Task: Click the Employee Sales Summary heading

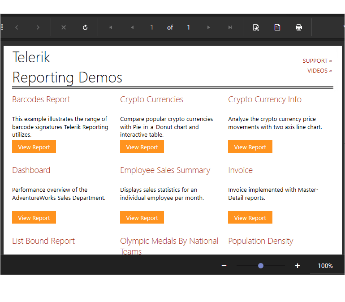Action: coord(165,170)
